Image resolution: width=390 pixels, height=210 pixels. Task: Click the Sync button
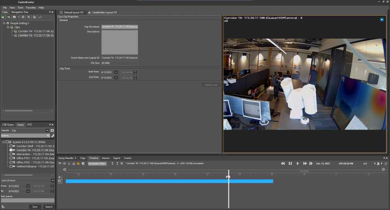[x=35, y=206]
